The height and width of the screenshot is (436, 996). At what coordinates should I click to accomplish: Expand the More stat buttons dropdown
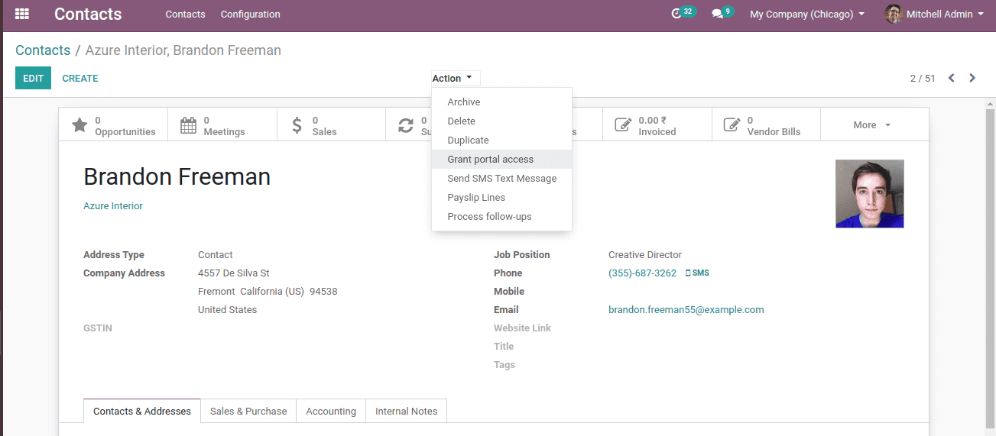coord(873,124)
